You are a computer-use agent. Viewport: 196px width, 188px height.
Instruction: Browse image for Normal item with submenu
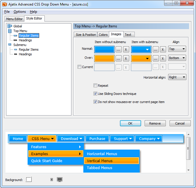click(x=156, y=49)
